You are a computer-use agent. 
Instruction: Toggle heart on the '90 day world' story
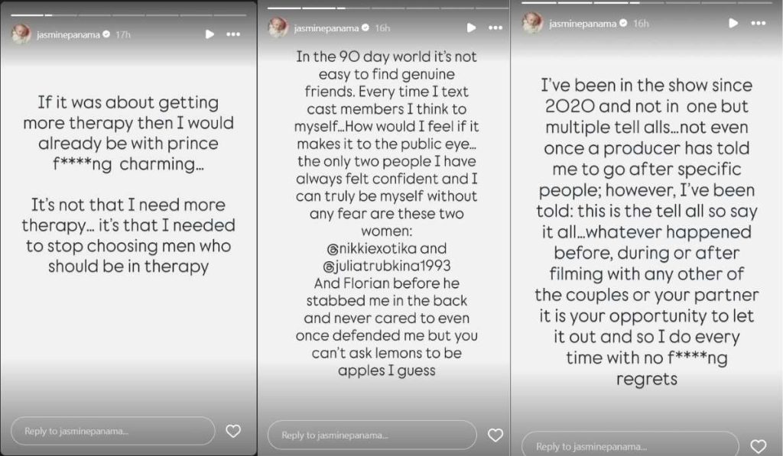click(x=495, y=435)
